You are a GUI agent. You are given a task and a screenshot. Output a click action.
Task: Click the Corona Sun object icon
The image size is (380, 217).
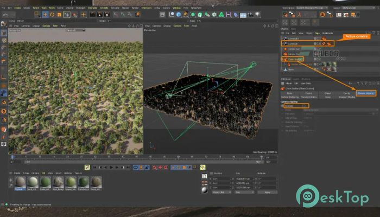click(286, 49)
